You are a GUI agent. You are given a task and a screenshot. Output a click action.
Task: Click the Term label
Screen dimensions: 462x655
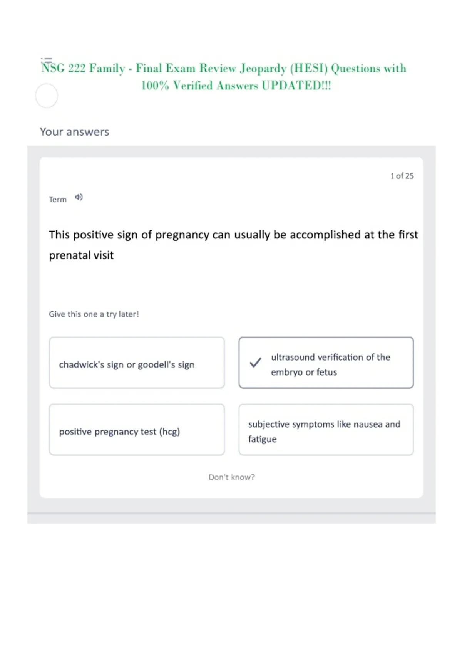pos(57,199)
